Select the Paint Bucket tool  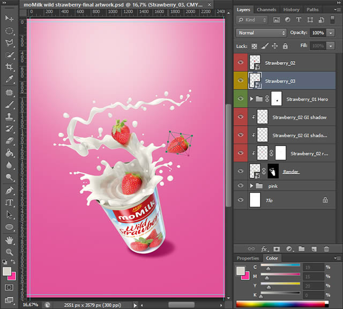pos(9,153)
